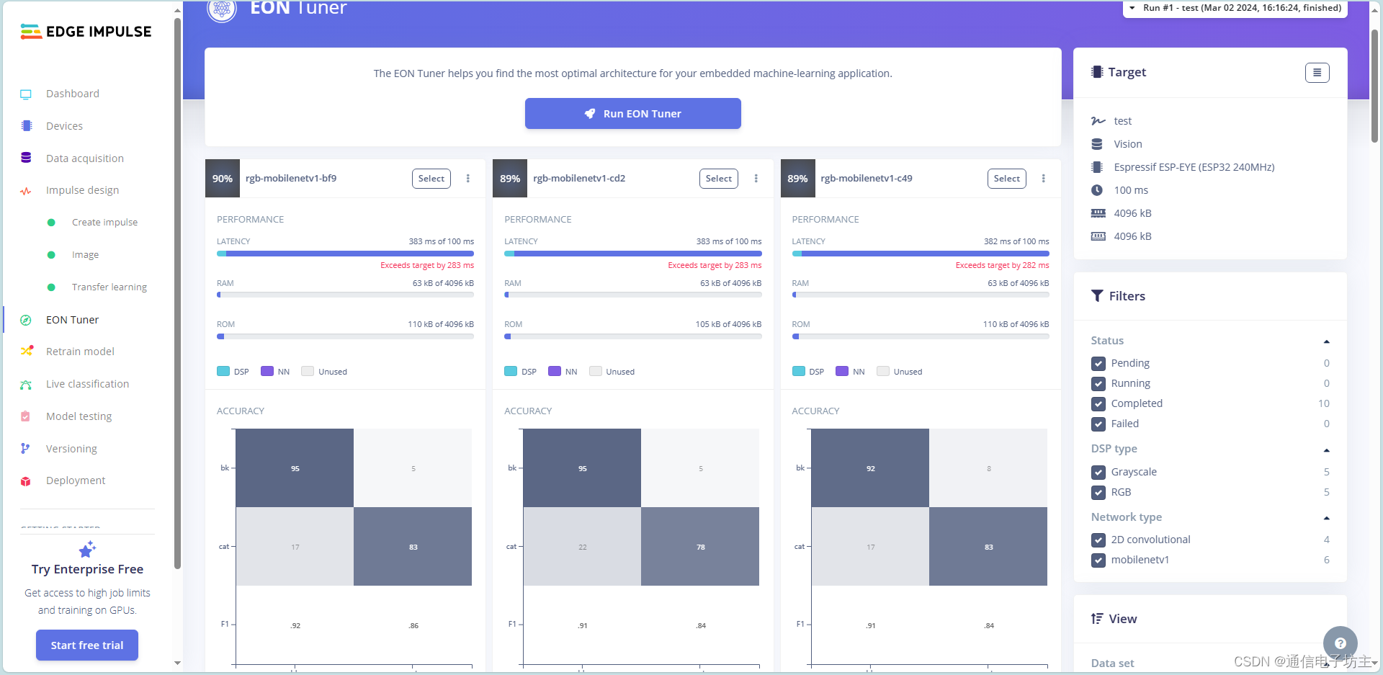Click the Devices chip icon

pos(27,126)
